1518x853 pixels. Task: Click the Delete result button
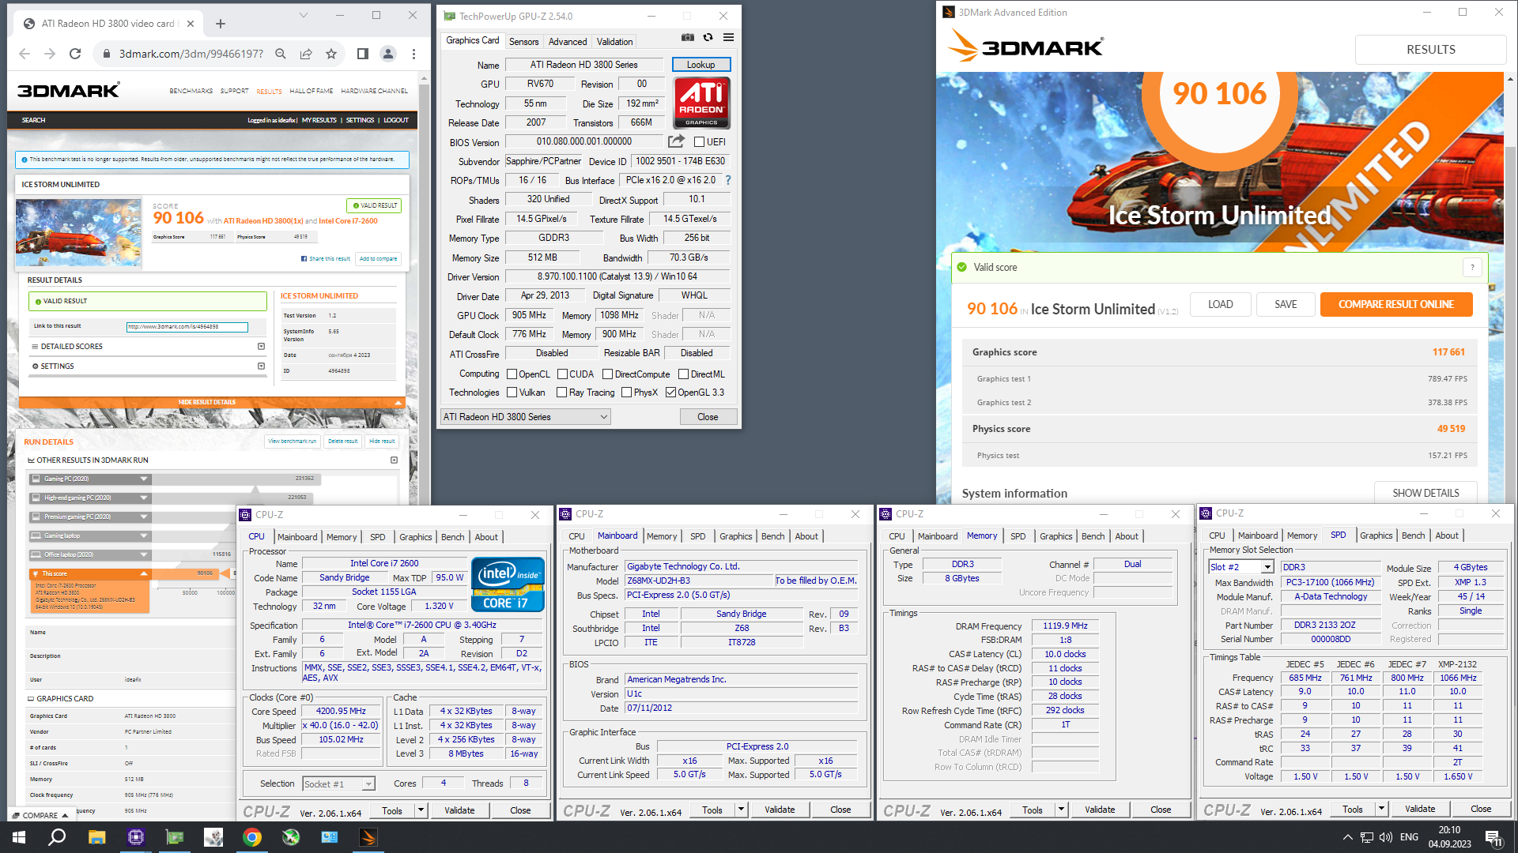pyautogui.click(x=342, y=442)
